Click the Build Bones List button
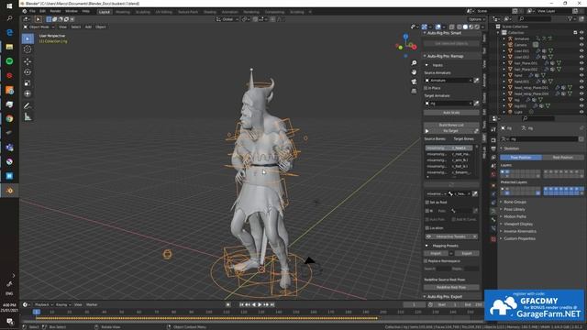The image size is (587, 330). click(451, 125)
